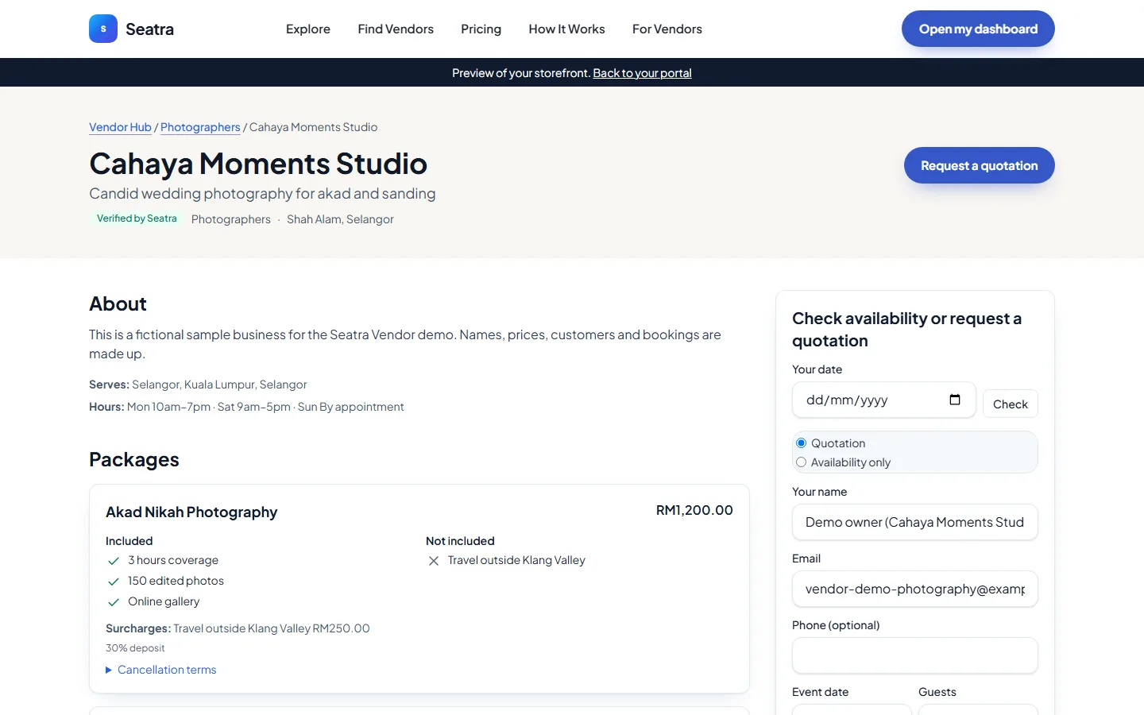Click the Seatra logo icon

coord(103,29)
